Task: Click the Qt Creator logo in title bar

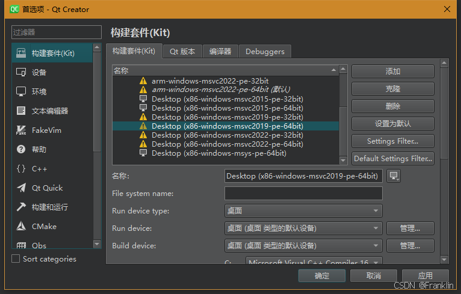Action: point(14,9)
